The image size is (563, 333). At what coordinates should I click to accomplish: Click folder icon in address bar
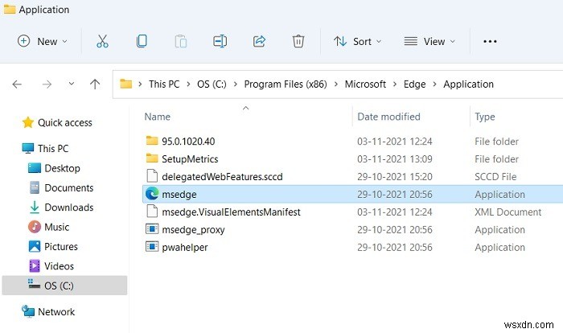(x=125, y=84)
